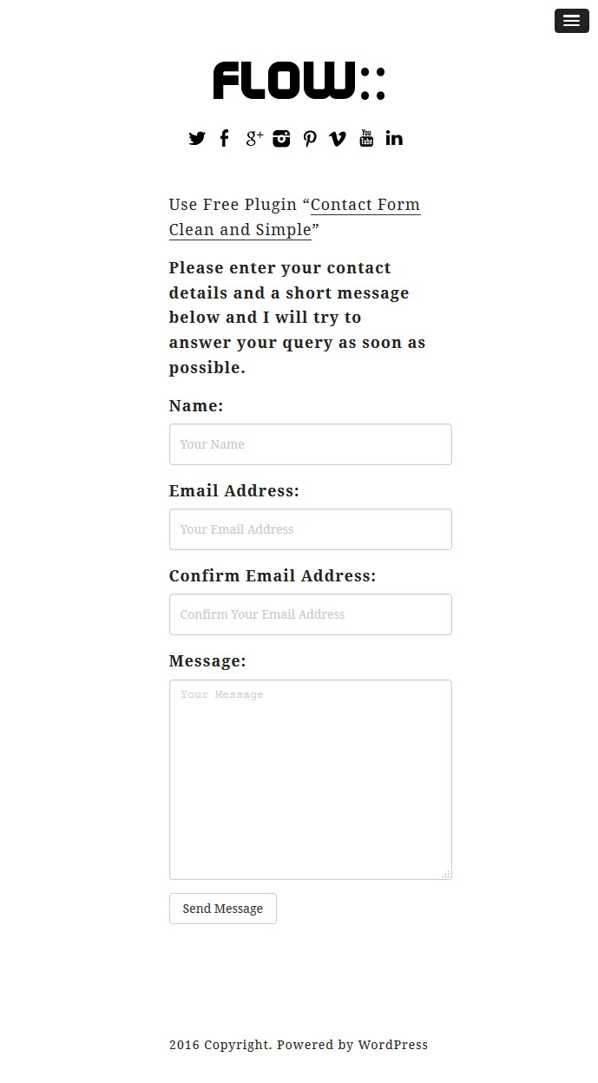Open the Instagram icon link
Image resolution: width=598 pixels, height=1083 pixels.
pos(281,139)
